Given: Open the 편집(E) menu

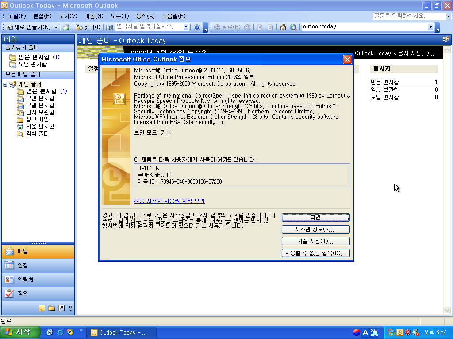Looking at the screenshot, I should tap(42, 16).
